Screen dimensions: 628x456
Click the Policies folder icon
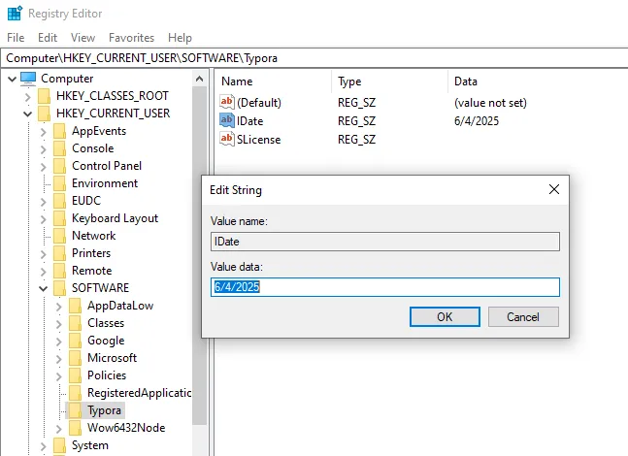click(76, 375)
